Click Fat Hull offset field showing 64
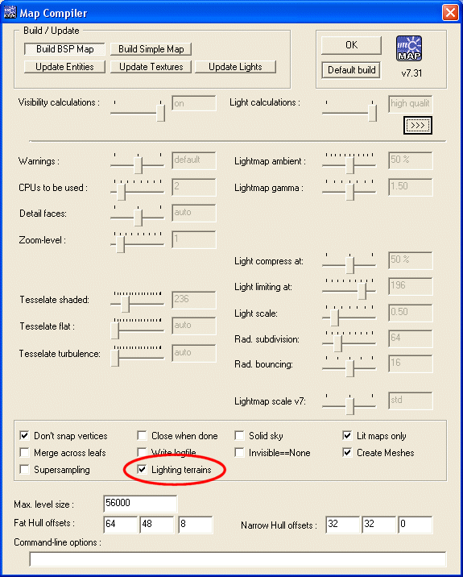The height and width of the screenshot is (577, 463). coord(121,525)
